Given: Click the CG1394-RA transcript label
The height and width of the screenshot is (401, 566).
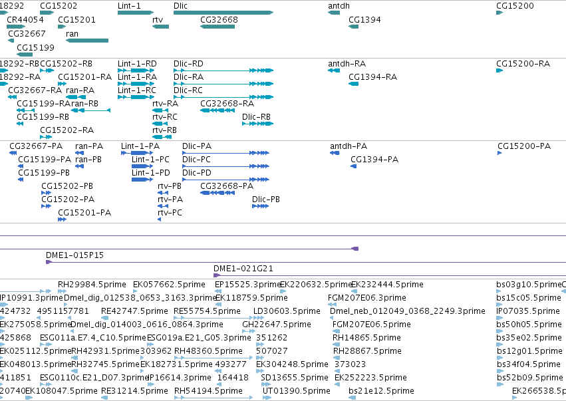Looking at the screenshot, I should 373,77.
